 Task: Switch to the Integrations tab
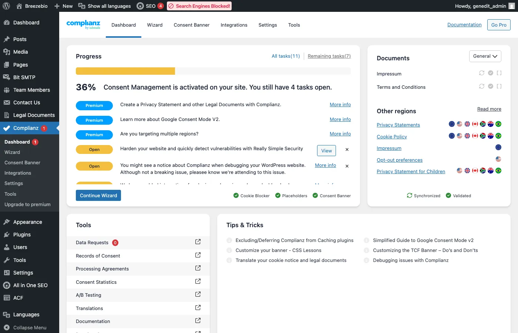[x=234, y=25]
